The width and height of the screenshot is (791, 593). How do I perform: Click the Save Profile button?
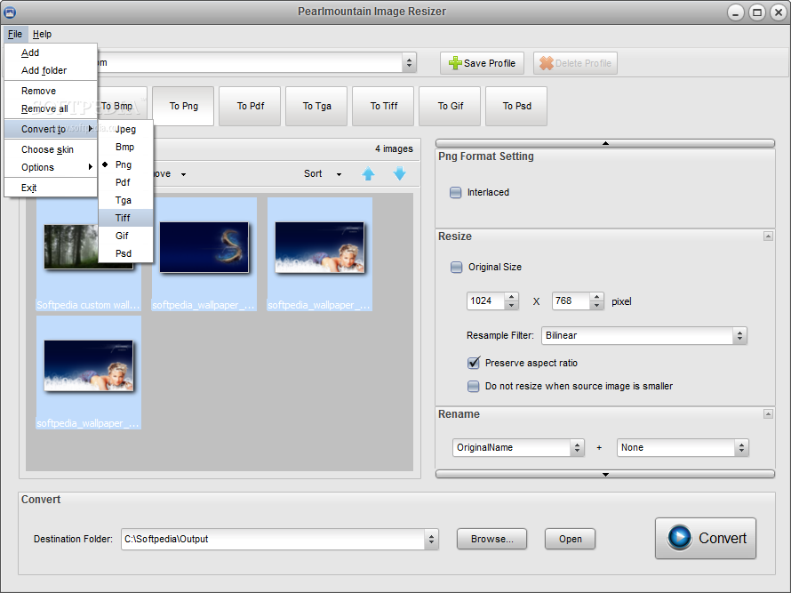tap(482, 63)
